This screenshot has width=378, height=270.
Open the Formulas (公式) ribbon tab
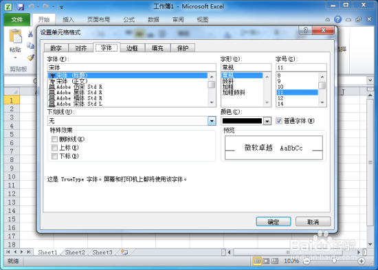click(x=129, y=19)
